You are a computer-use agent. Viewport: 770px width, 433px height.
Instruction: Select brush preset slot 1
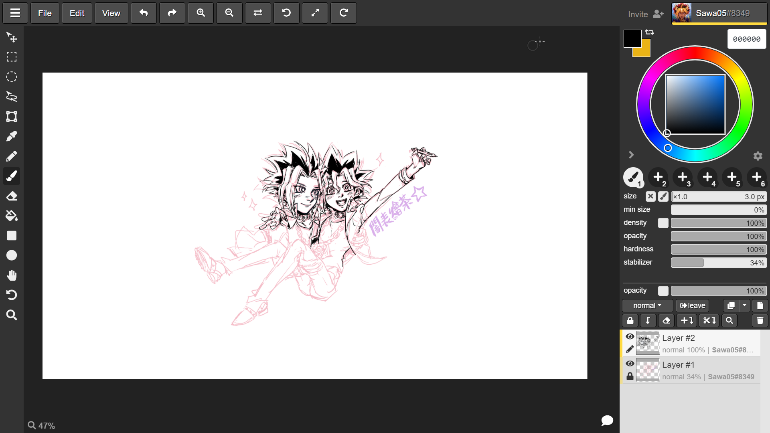[634, 177]
